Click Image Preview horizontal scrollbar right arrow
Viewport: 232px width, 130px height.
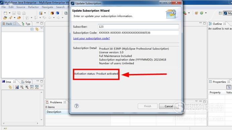(38, 123)
